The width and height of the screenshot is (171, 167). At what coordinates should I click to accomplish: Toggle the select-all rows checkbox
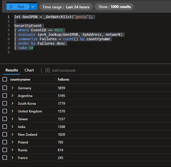coord(5,79)
